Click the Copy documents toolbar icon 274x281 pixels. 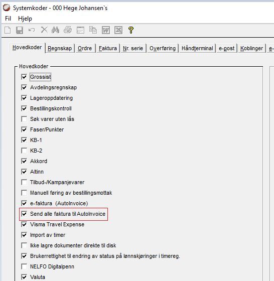pyautogui.click(x=93, y=30)
